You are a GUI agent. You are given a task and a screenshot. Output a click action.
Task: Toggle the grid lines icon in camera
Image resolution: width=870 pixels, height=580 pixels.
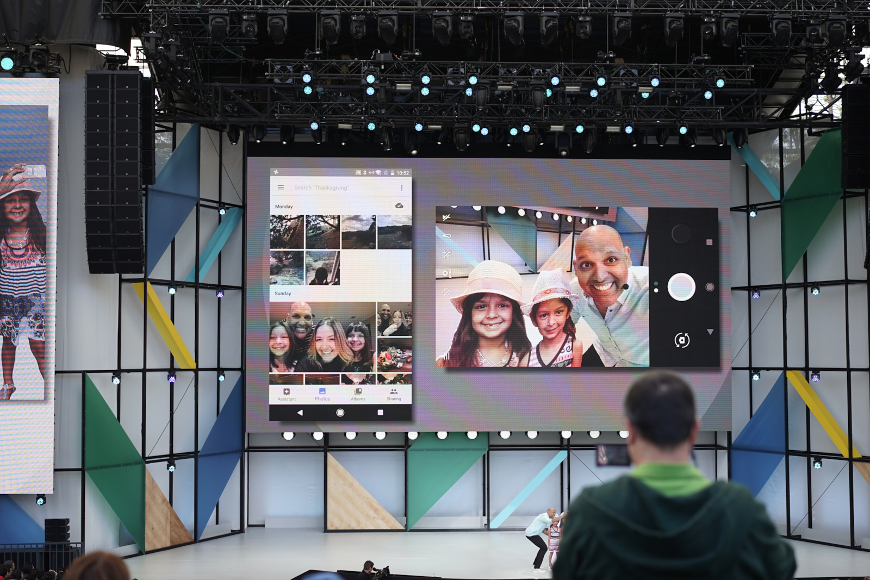coord(446,254)
